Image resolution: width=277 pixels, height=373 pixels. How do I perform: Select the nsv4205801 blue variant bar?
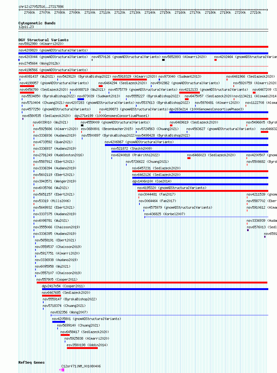(x=59, y=322)
